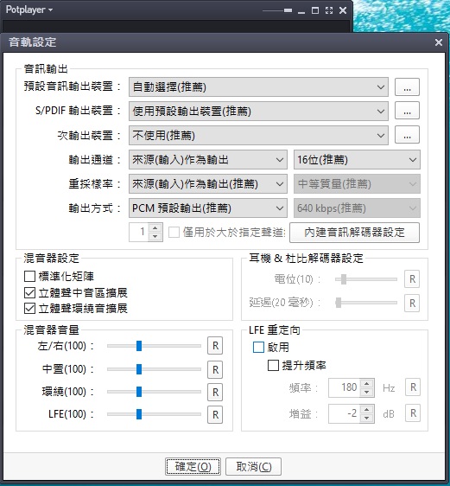Adjust 環繞(100) volume slider
Screen dimensions: 450x486
[x=154, y=392]
